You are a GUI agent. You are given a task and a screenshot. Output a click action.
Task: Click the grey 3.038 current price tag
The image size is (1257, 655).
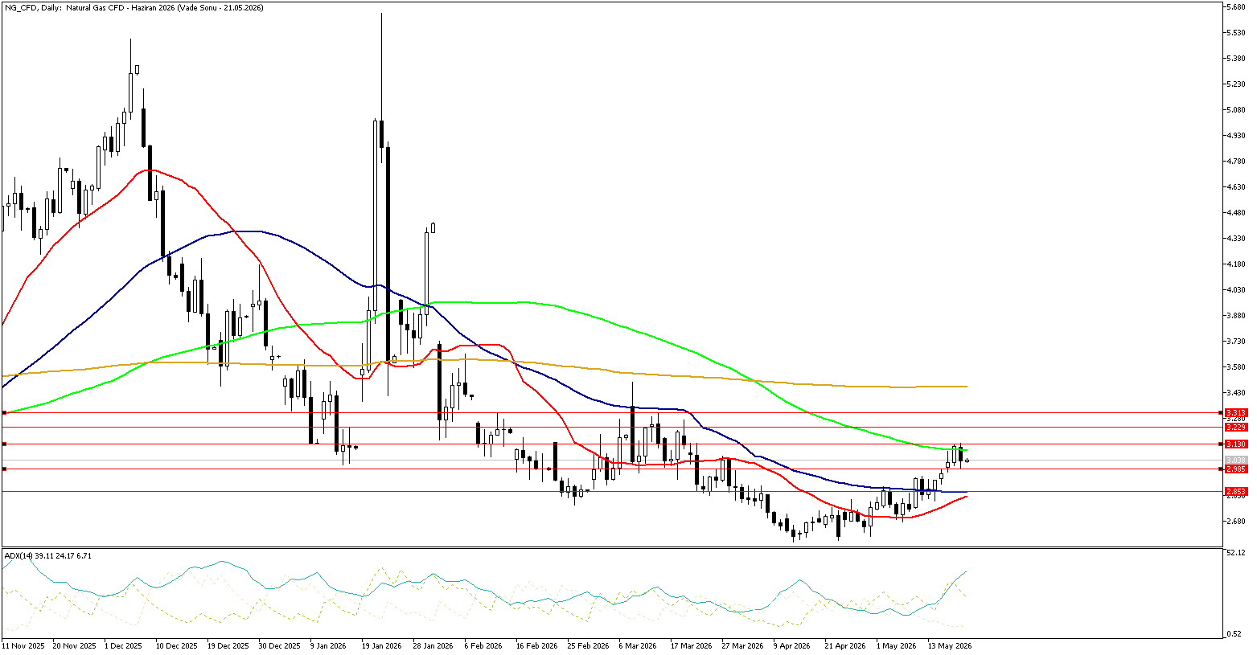pyautogui.click(x=1235, y=461)
